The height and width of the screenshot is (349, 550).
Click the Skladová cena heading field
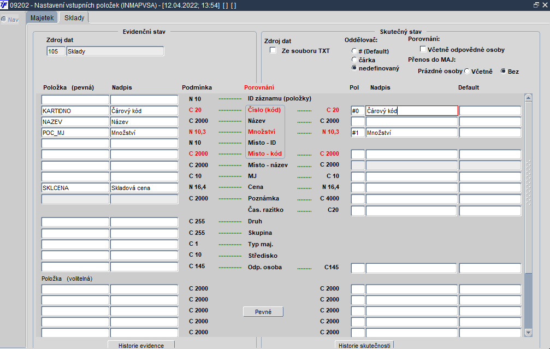[144, 188]
